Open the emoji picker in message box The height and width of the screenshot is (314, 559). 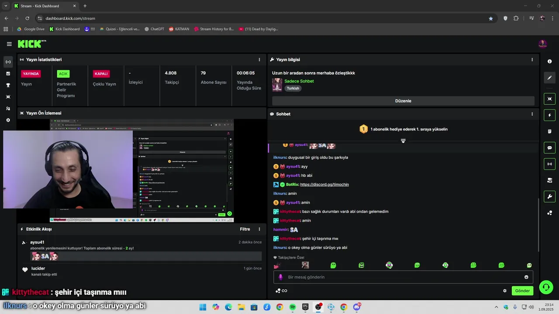526,277
